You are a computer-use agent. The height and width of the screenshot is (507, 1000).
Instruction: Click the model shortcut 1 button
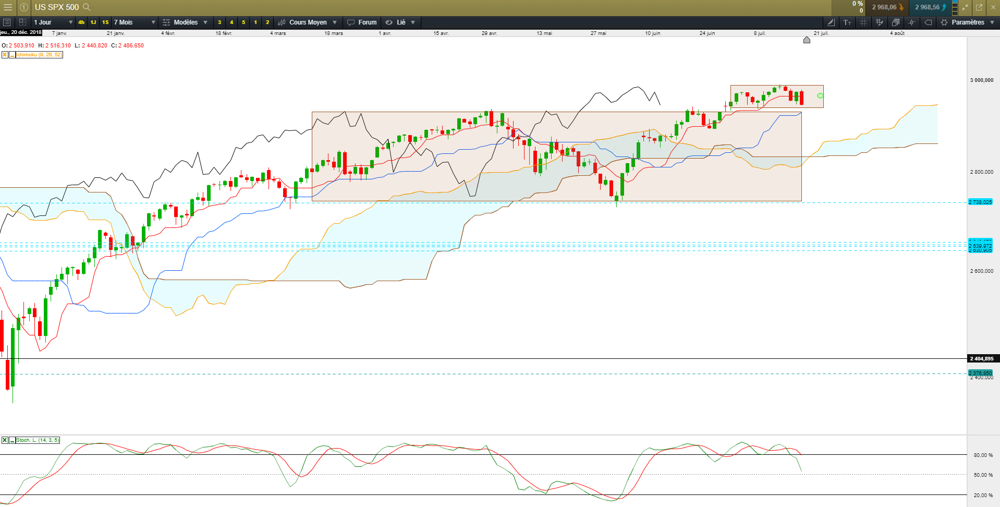(x=255, y=22)
